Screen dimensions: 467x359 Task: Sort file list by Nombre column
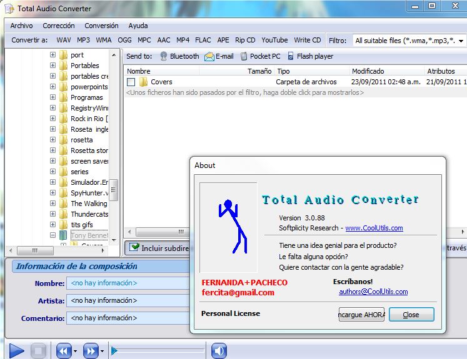click(x=162, y=71)
